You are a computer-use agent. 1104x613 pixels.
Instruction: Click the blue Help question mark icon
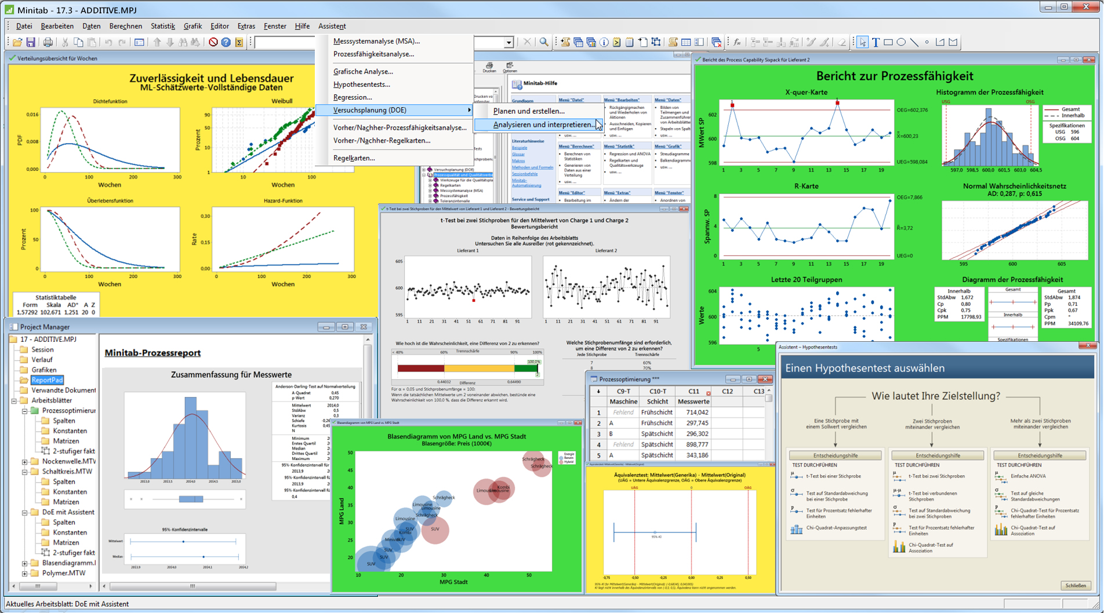[x=226, y=42]
